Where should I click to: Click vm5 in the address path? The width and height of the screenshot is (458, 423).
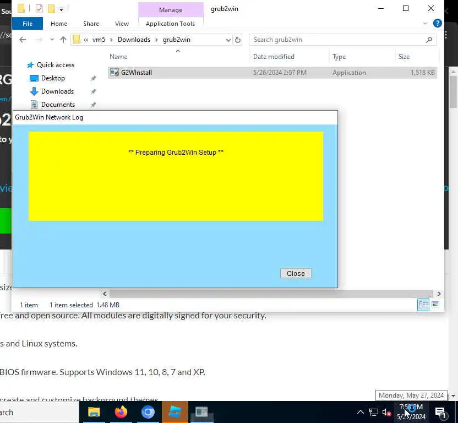pyautogui.click(x=99, y=40)
